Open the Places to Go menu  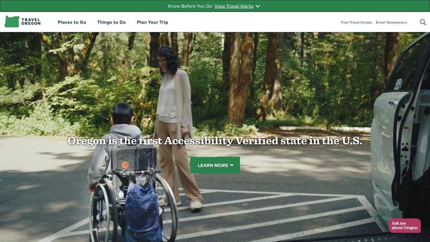coord(72,22)
